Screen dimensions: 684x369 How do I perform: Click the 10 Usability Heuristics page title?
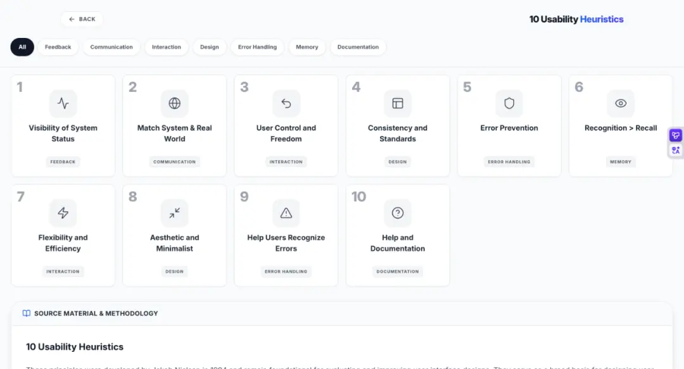click(x=576, y=19)
